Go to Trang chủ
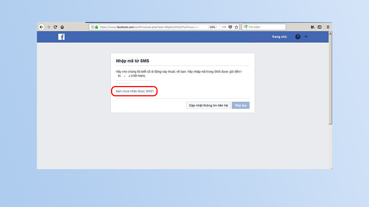The image size is (369, 207). pos(279,37)
